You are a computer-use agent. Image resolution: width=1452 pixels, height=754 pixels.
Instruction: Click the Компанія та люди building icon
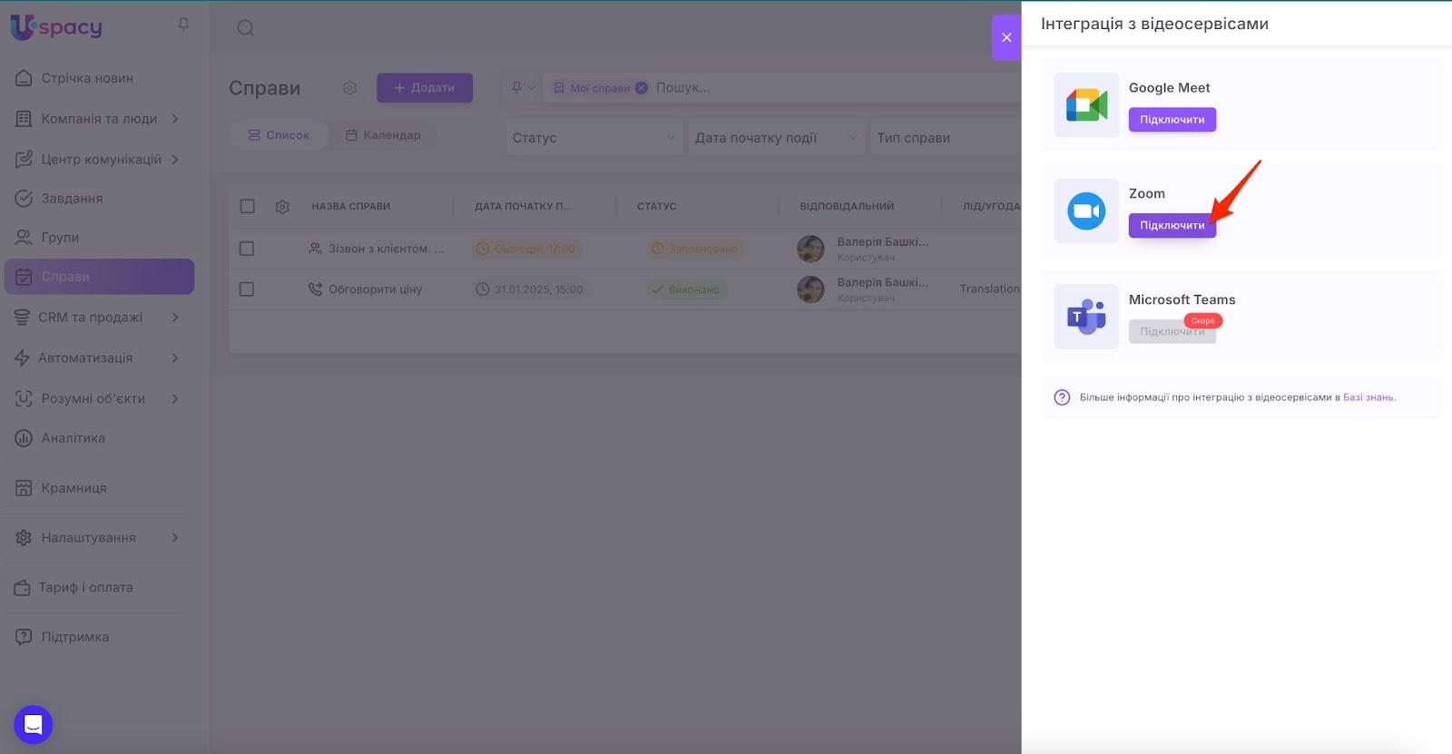[24, 119]
